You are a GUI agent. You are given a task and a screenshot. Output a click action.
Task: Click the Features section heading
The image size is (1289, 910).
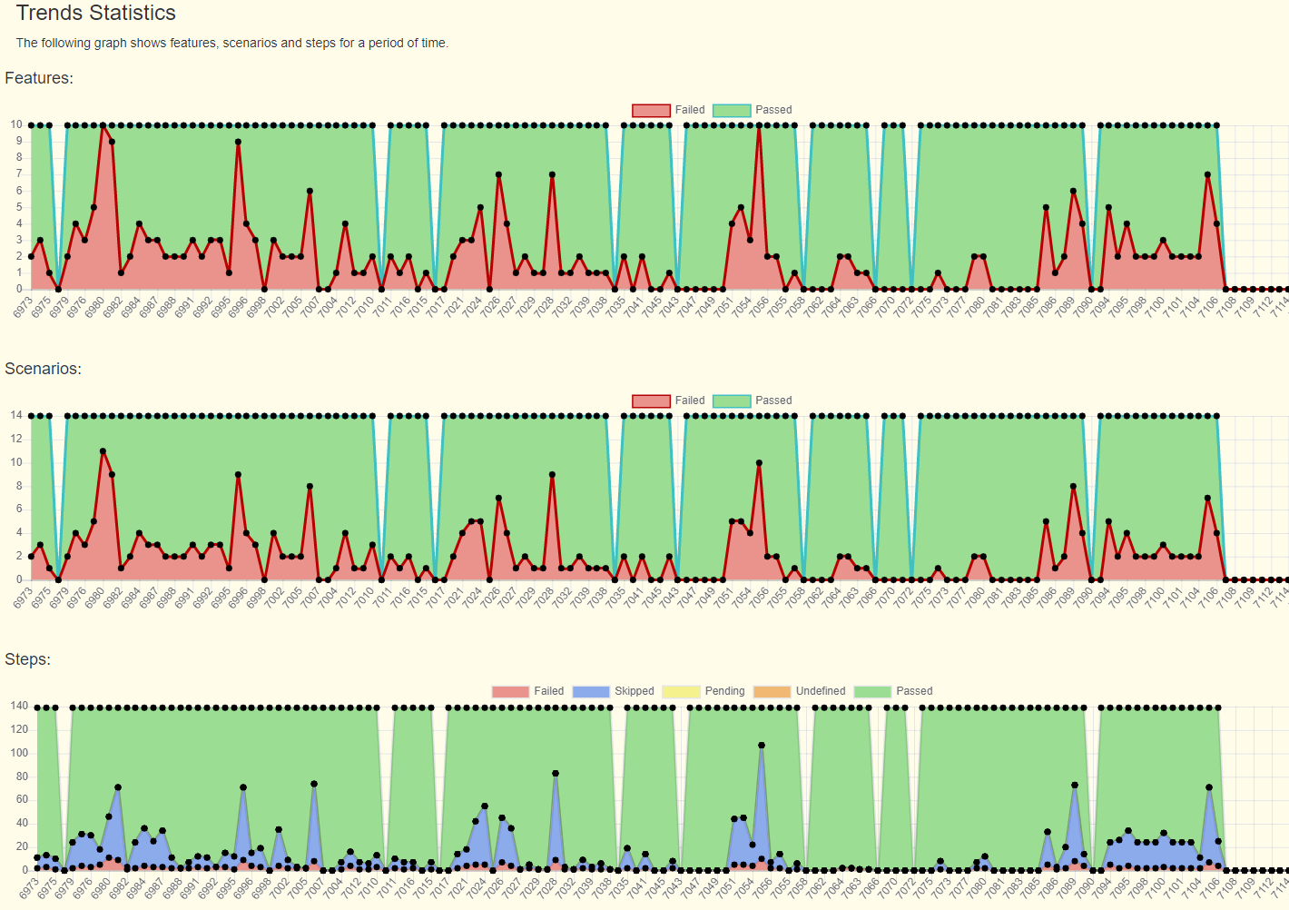[x=39, y=78]
